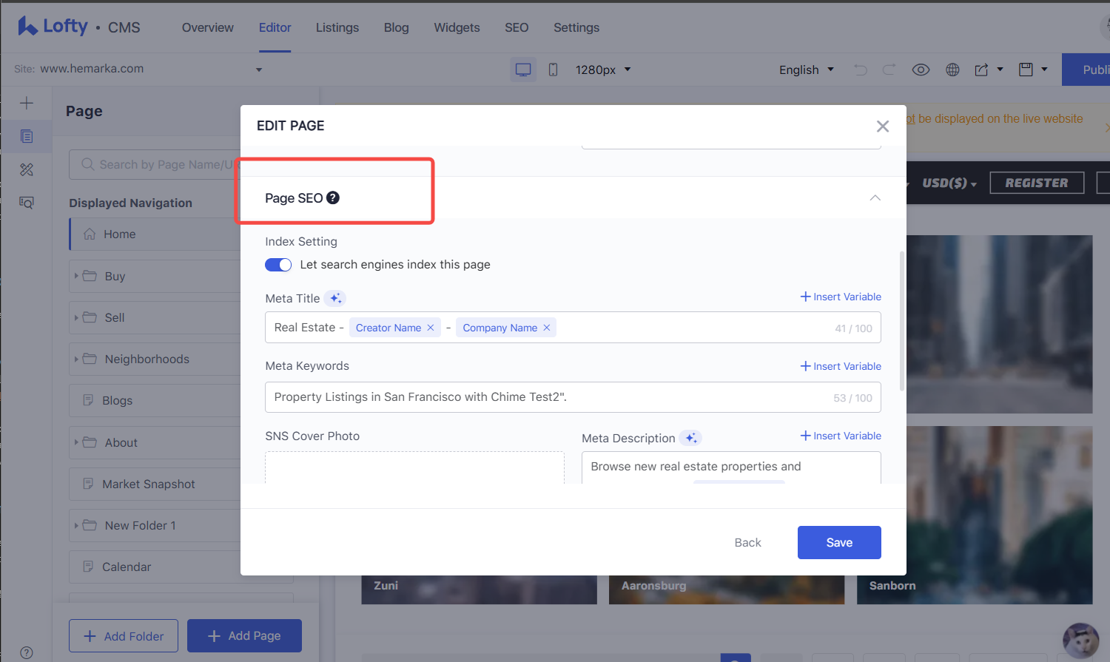The width and height of the screenshot is (1110, 662).
Task: Select the Market Snapshot page
Action: (x=155, y=484)
